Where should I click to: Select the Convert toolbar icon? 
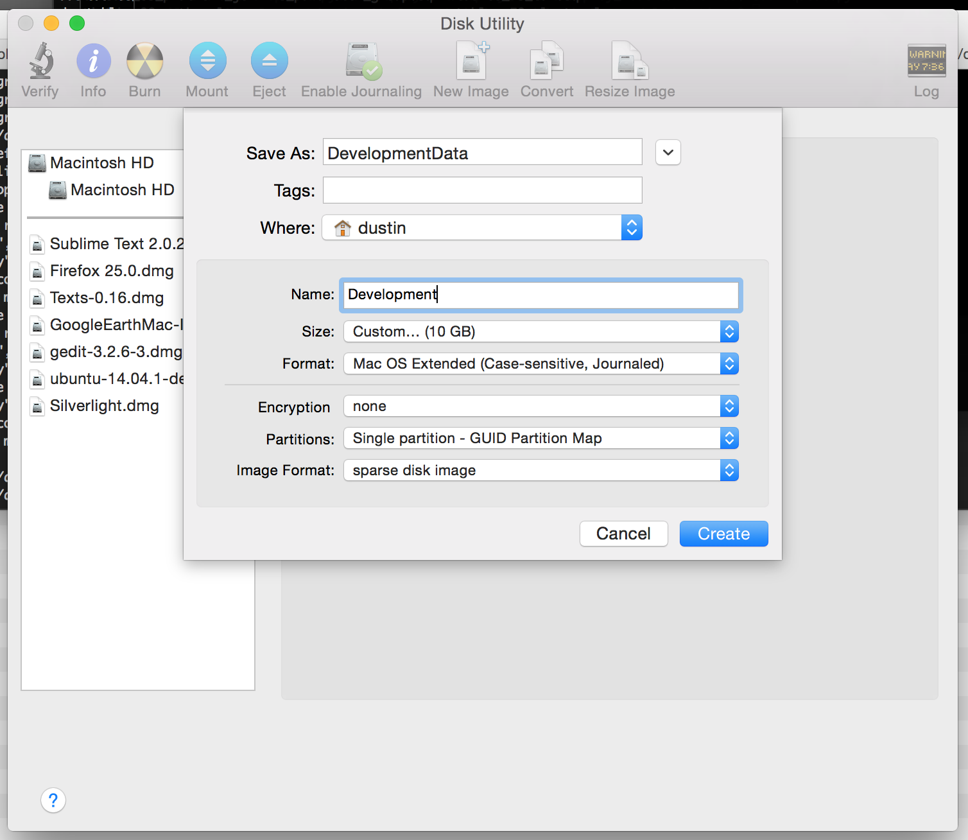(546, 61)
